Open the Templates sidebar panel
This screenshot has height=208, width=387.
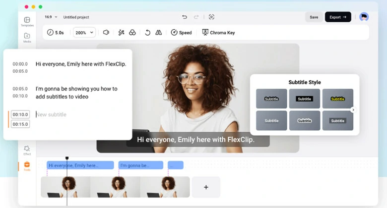(x=27, y=21)
